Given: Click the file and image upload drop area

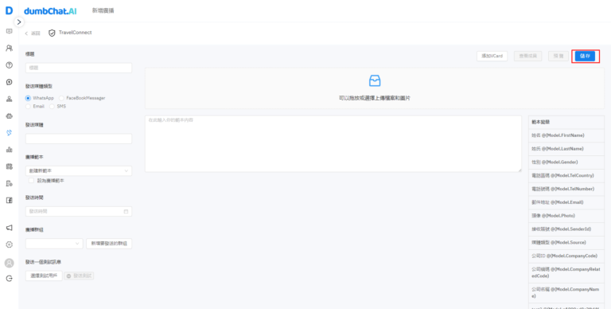Looking at the screenshot, I should pos(375,88).
